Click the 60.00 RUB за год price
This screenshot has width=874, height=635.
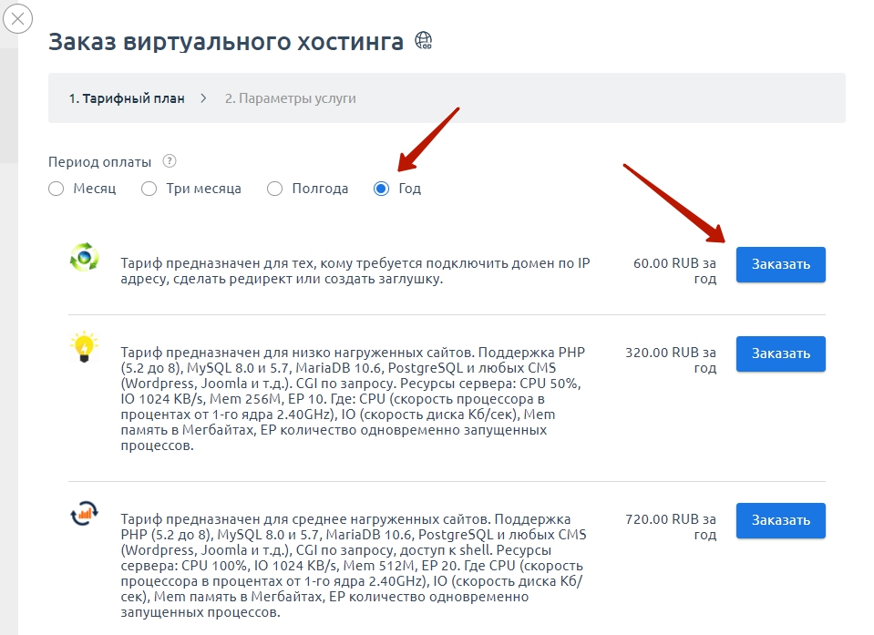pos(674,271)
